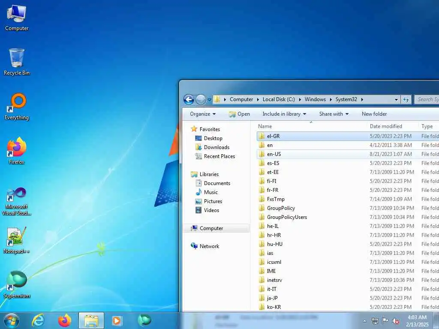
Task: Select the Everything search shortcut on desktop
Action: tap(17, 107)
